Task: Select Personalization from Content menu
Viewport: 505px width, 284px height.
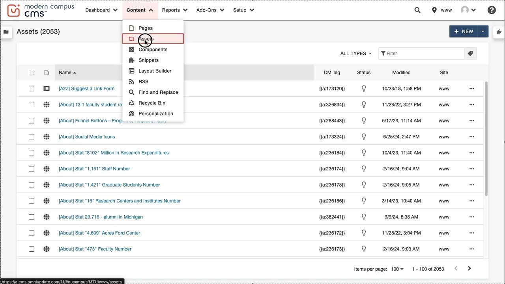Action: tap(153, 114)
